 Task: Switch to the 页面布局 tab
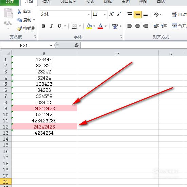68,2
